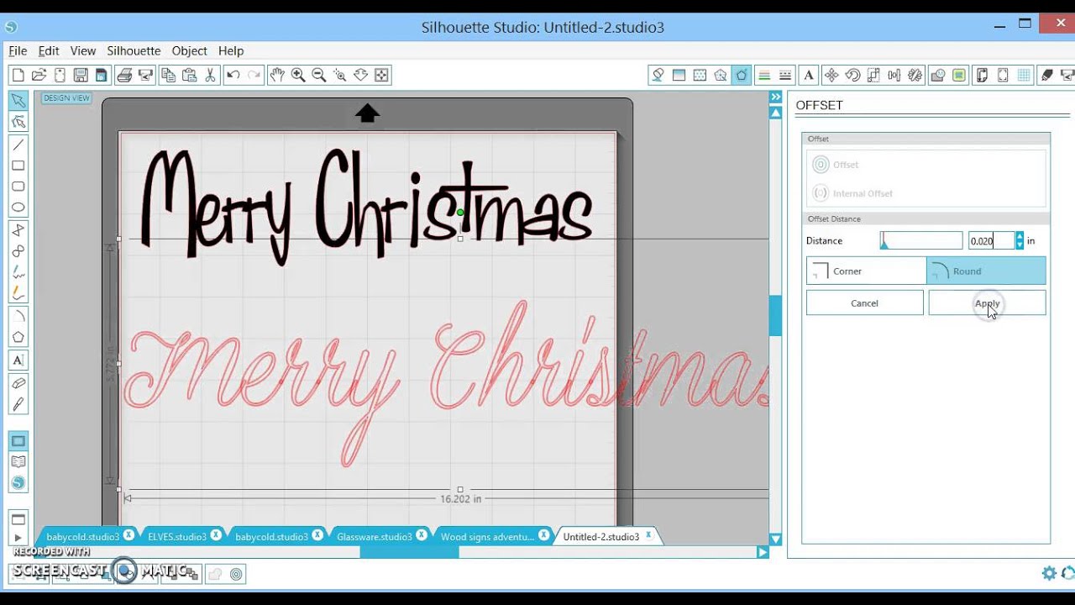1075x605 pixels.
Task: Activate the Eraser tool
Action: pyautogui.click(x=18, y=383)
